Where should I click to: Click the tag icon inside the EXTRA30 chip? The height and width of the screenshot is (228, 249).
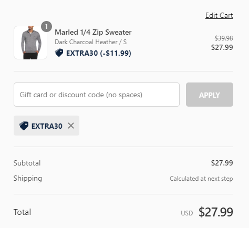coord(24,126)
